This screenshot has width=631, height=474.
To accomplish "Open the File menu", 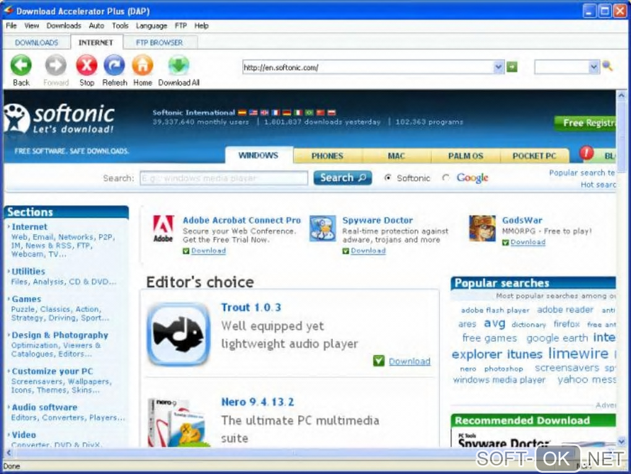I will point(11,26).
